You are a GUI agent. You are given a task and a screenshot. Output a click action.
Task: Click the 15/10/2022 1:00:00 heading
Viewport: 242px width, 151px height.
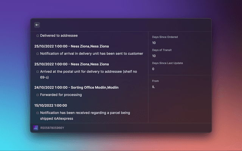coord(50,105)
